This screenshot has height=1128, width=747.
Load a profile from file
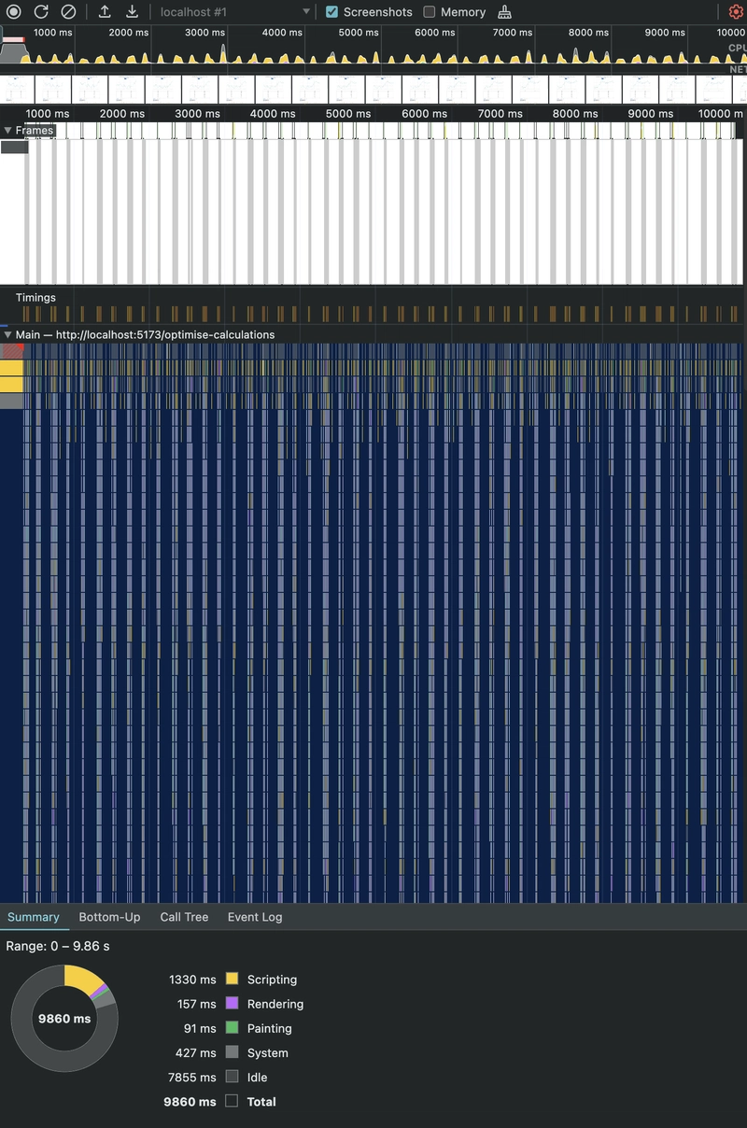105,12
